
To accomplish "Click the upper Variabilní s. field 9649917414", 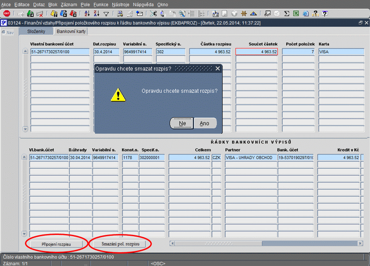I will [x=137, y=52].
